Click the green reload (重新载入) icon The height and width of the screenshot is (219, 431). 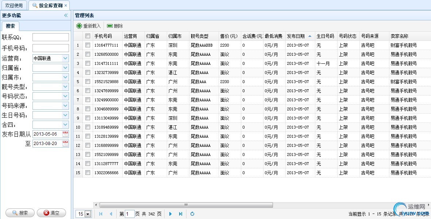pyautogui.click(x=79, y=26)
